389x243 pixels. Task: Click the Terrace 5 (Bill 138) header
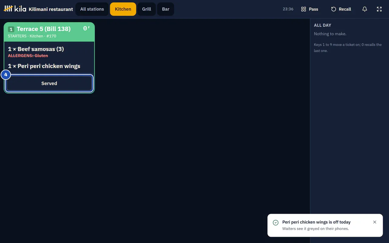[43, 29]
